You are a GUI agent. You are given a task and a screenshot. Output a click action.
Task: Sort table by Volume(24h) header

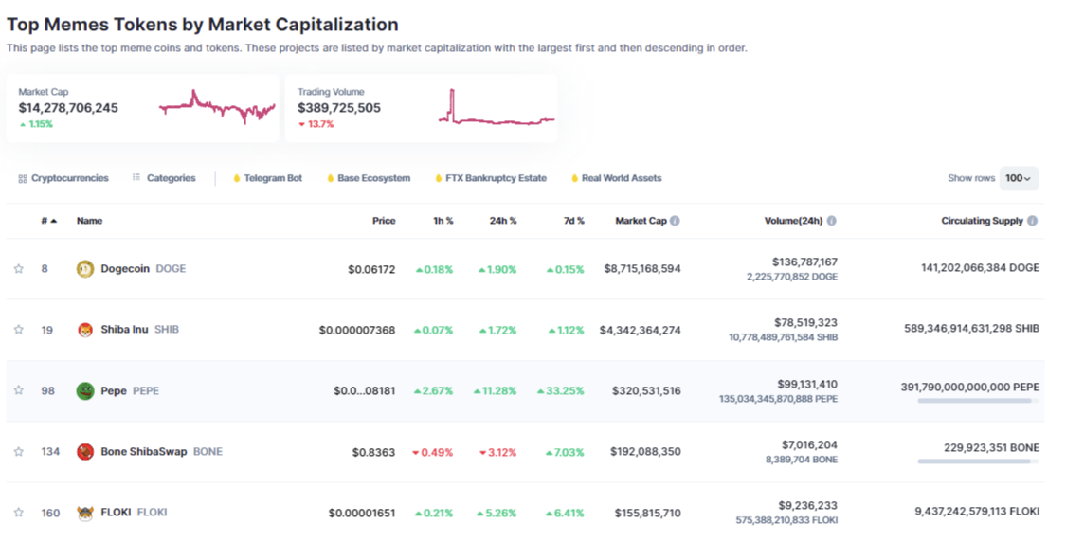[793, 221]
